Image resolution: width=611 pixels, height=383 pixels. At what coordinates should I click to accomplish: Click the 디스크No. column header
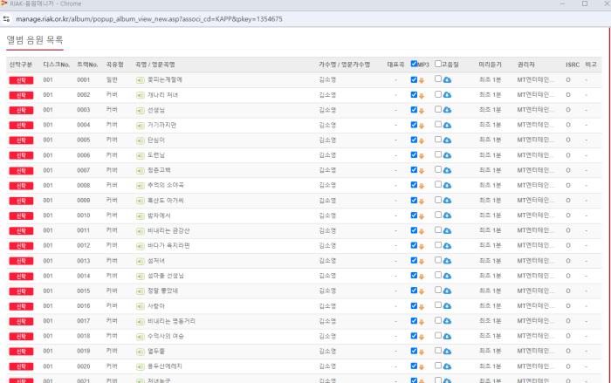57,65
